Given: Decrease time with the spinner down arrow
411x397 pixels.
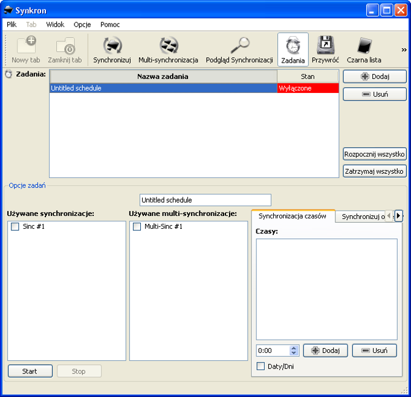Looking at the screenshot, I should tap(294, 354).
